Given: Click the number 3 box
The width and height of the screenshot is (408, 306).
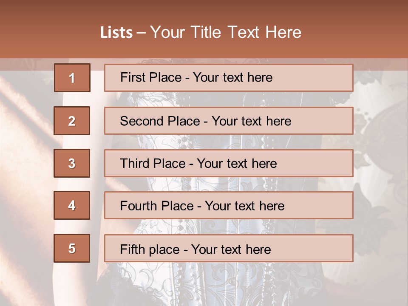Looking at the screenshot, I should pyautogui.click(x=72, y=163).
